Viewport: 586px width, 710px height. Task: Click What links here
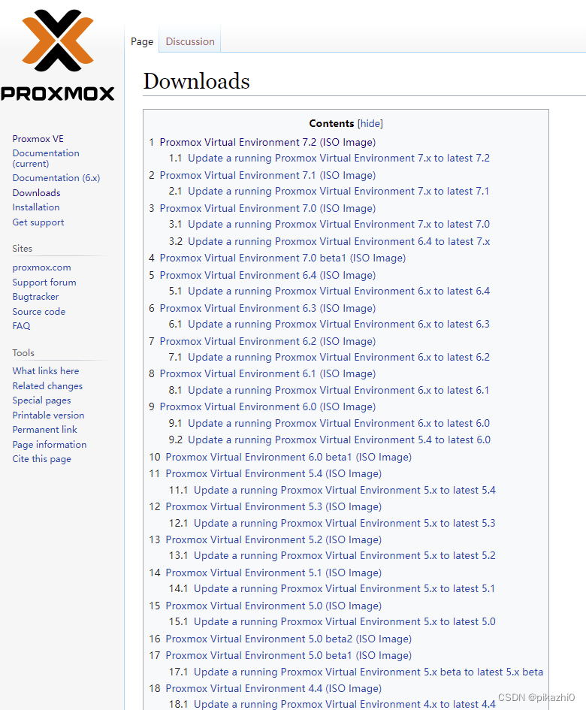tap(45, 371)
